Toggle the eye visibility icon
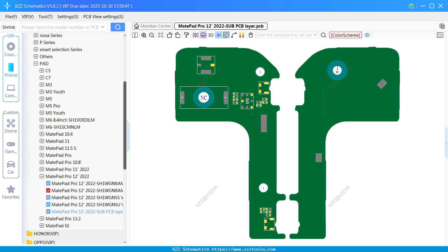448x252 pixels. (367, 35)
